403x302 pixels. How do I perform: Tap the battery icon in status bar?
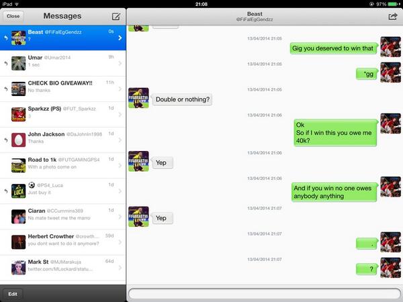pyautogui.click(x=394, y=4)
